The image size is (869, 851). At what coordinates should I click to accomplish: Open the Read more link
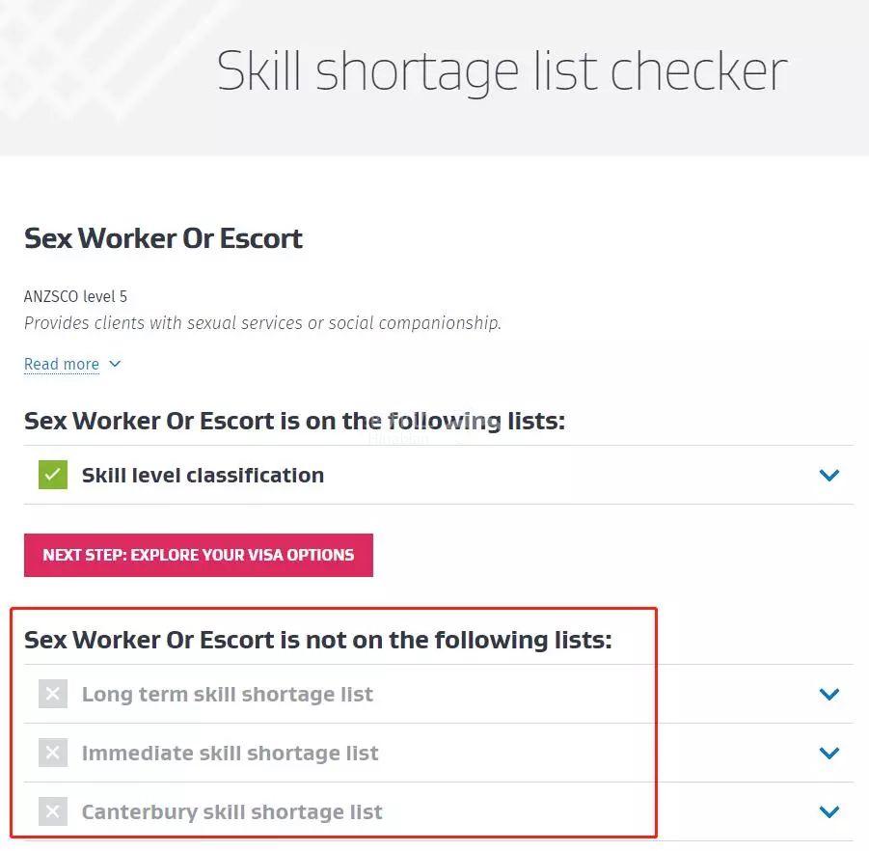(62, 364)
